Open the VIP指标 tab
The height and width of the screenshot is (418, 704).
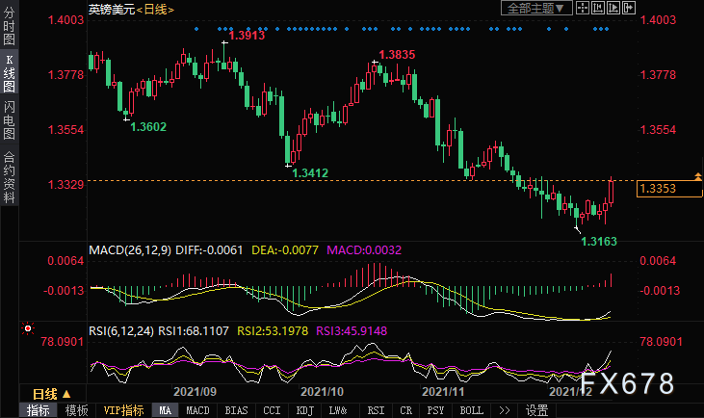[x=123, y=410]
